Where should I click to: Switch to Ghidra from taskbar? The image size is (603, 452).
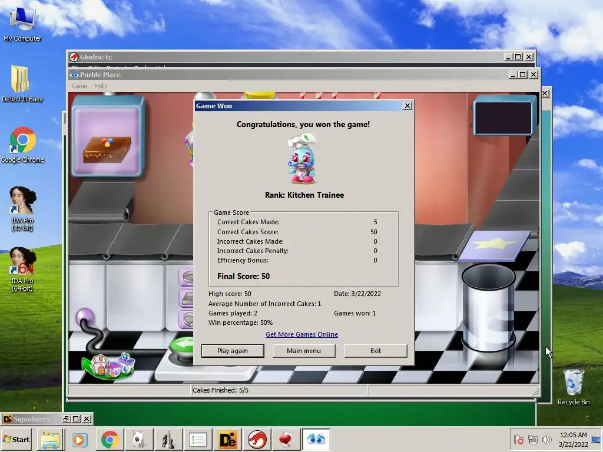click(x=257, y=440)
